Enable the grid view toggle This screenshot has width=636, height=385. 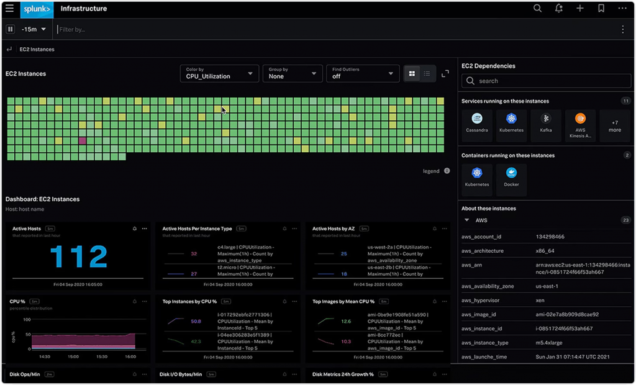point(412,73)
